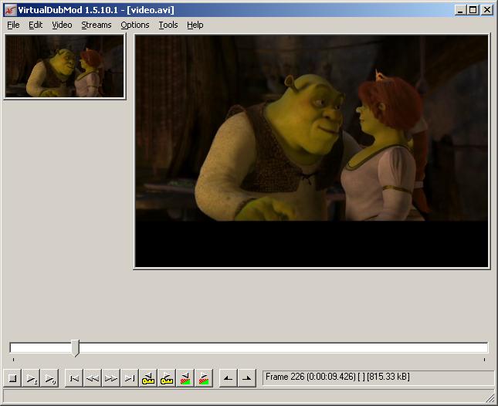The width and height of the screenshot is (498, 406).
Task: Open the File menu
Action: [13, 25]
